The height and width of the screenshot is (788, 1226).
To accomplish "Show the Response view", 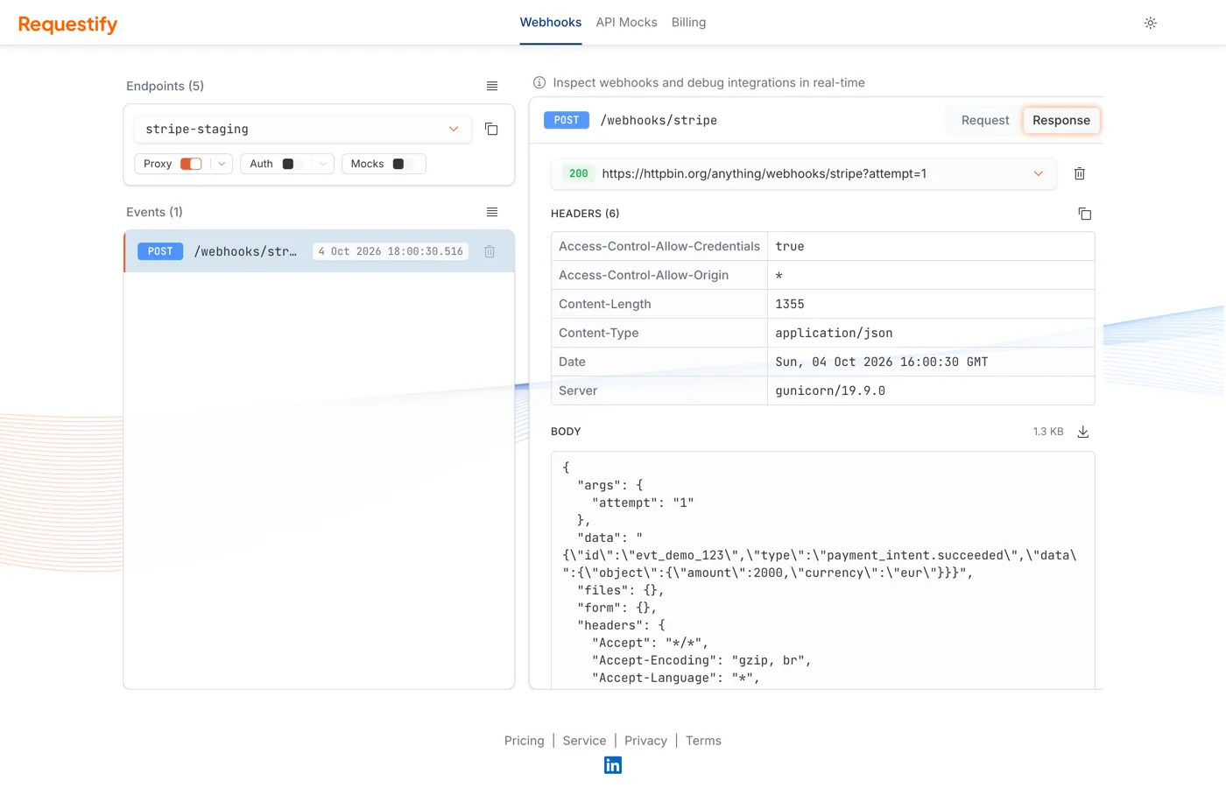I will click(x=1060, y=120).
